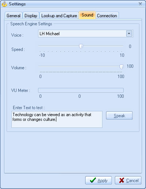Open the Voice dropdown arrow
The height and width of the screenshot is (189, 146).
click(129, 33)
